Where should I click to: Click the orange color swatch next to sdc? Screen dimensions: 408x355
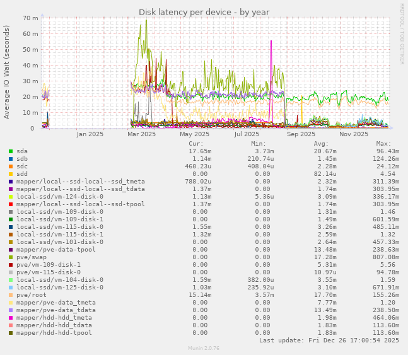11,166
